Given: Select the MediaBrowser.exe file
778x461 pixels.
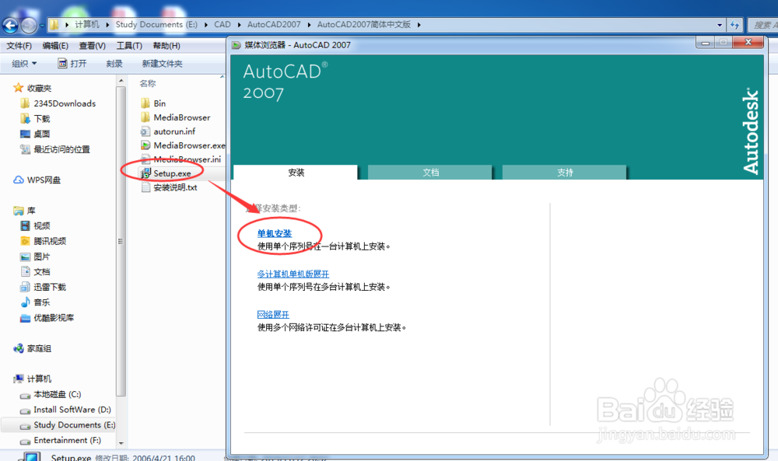Looking at the screenshot, I should [189, 145].
